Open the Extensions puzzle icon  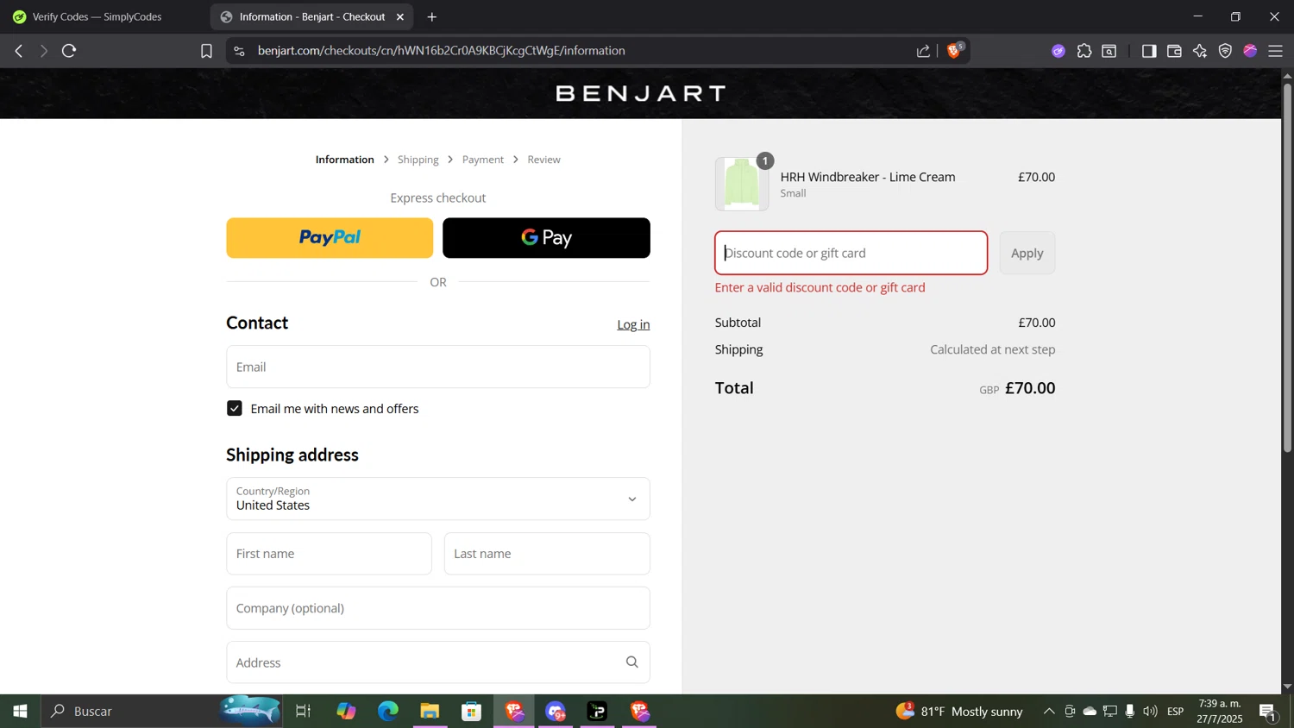click(x=1084, y=51)
